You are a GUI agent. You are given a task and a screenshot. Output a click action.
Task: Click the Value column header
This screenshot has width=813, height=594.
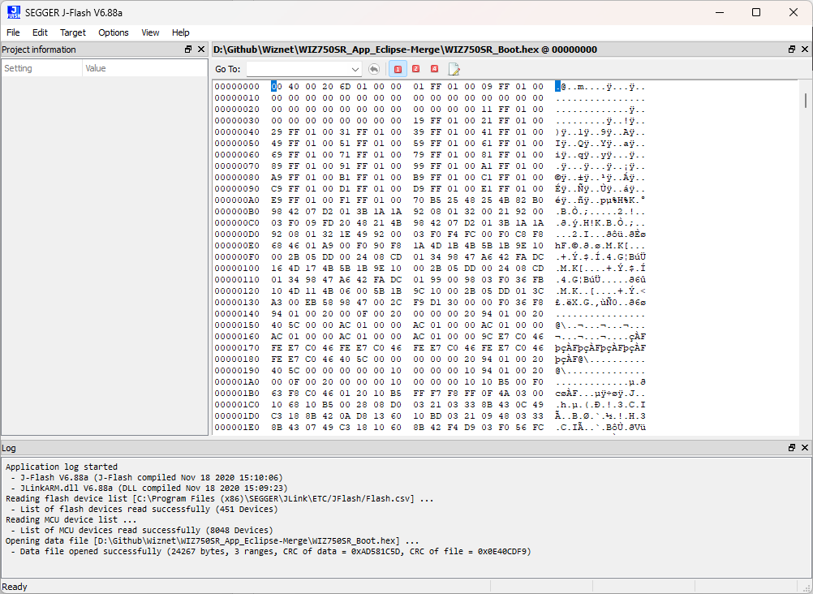[x=144, y=68]
